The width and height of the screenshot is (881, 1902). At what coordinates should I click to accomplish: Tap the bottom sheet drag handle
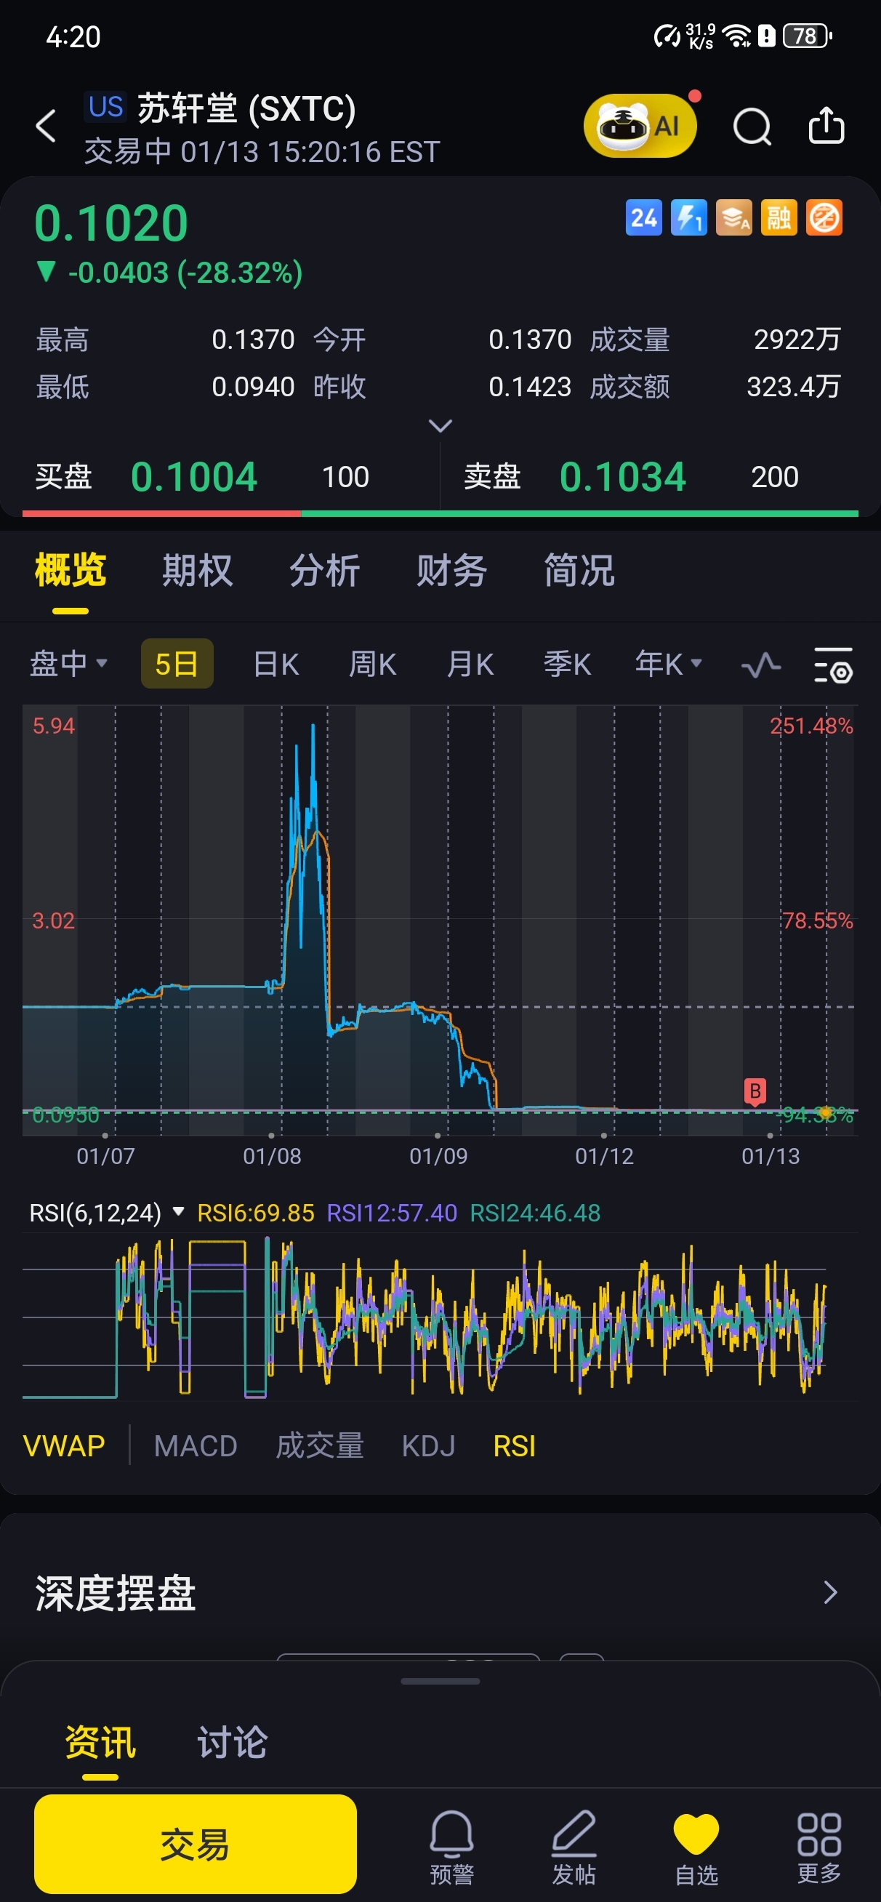pyautogui.click(x=440, y=1681)
